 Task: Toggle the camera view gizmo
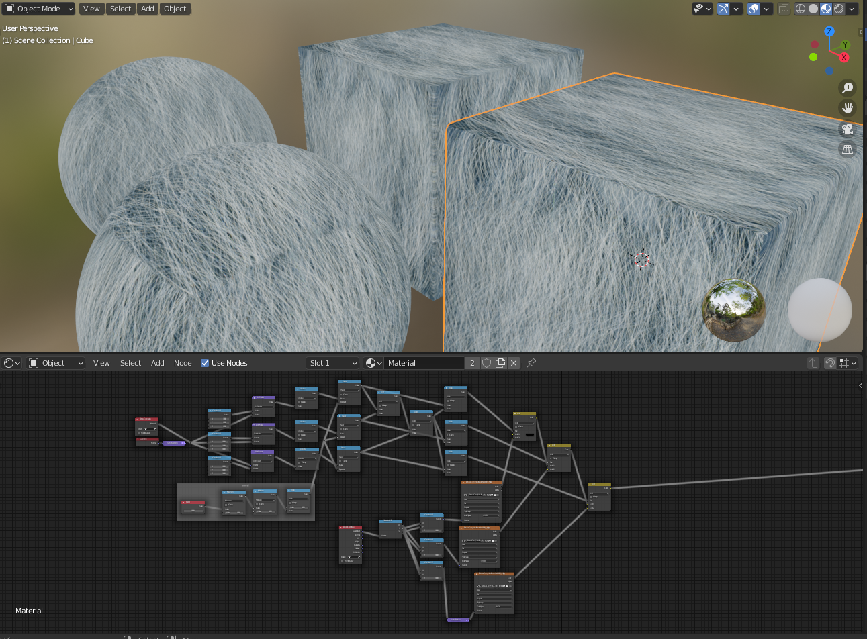pyautogui.click(x=848, y=129)
